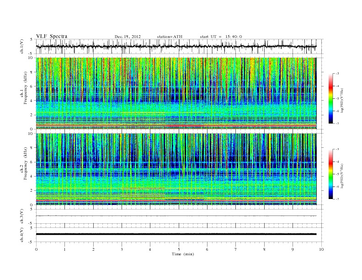Click the 'VLF Spectra' title text

coord(52,36)
